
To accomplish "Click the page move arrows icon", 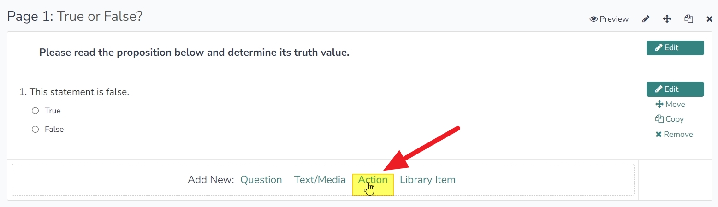I will pos(667,19).
